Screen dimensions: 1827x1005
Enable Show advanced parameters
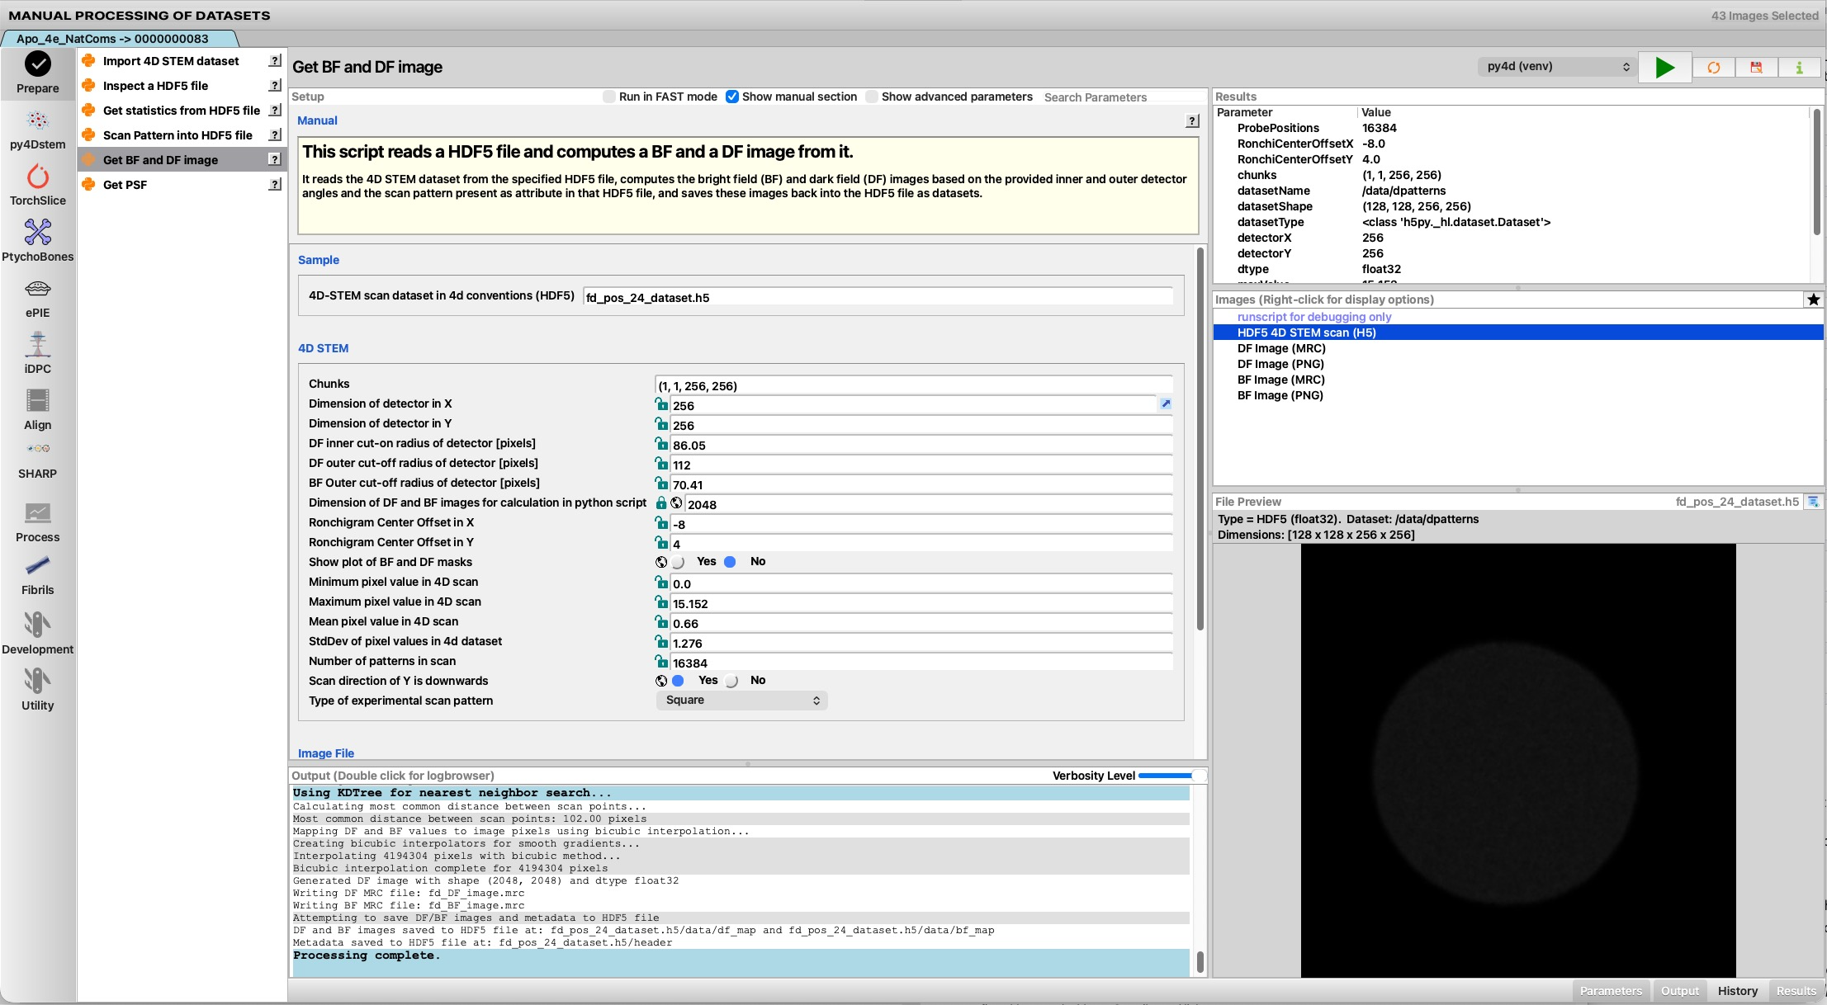point(872,97)
